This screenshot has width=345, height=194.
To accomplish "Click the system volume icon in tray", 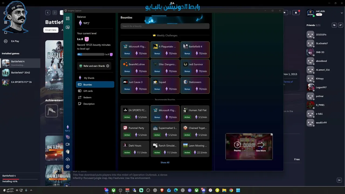I will (x=17, y=190).
